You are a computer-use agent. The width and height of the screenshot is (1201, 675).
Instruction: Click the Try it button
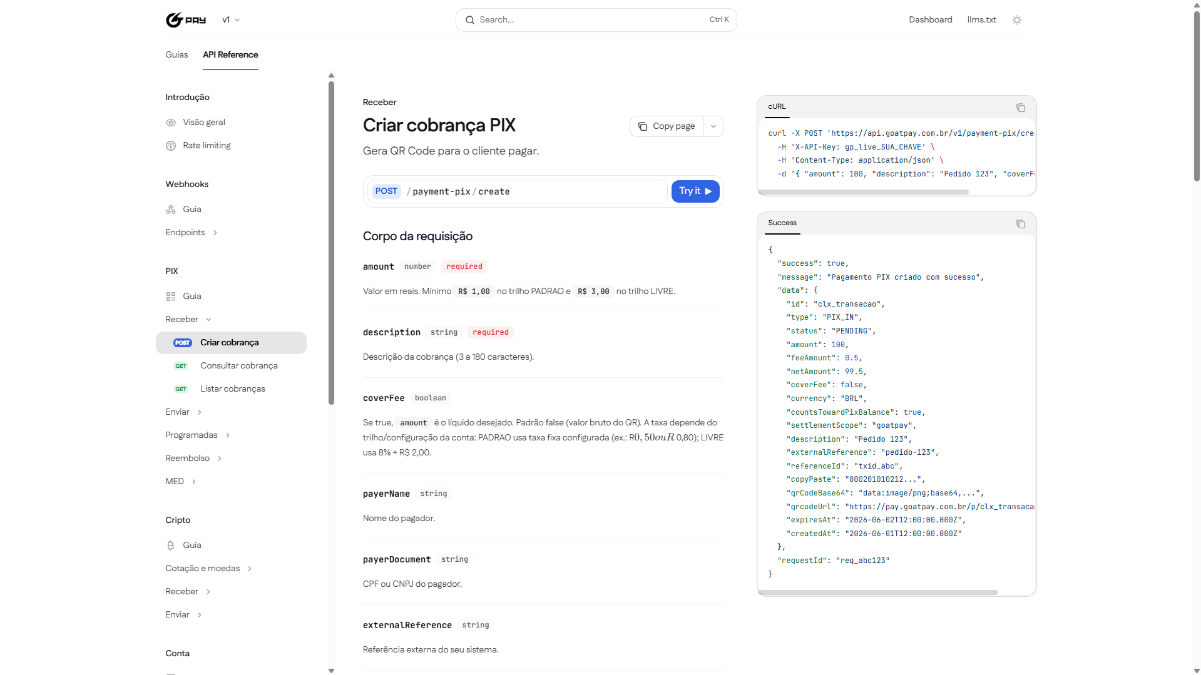tap(695, 191)
